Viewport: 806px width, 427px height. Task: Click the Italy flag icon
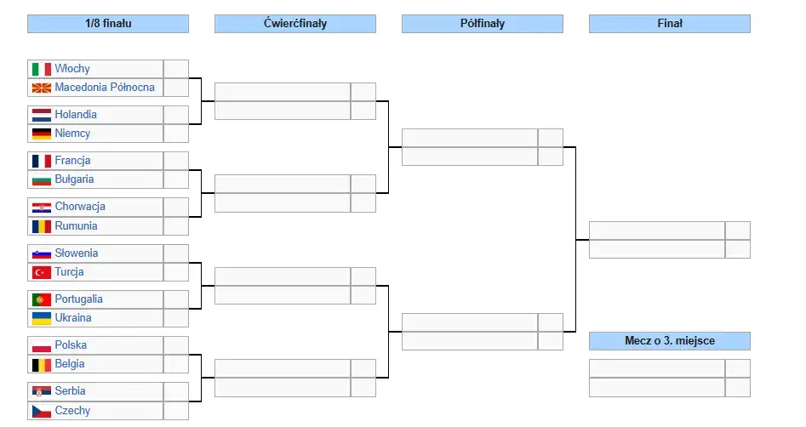click(41, 69)
